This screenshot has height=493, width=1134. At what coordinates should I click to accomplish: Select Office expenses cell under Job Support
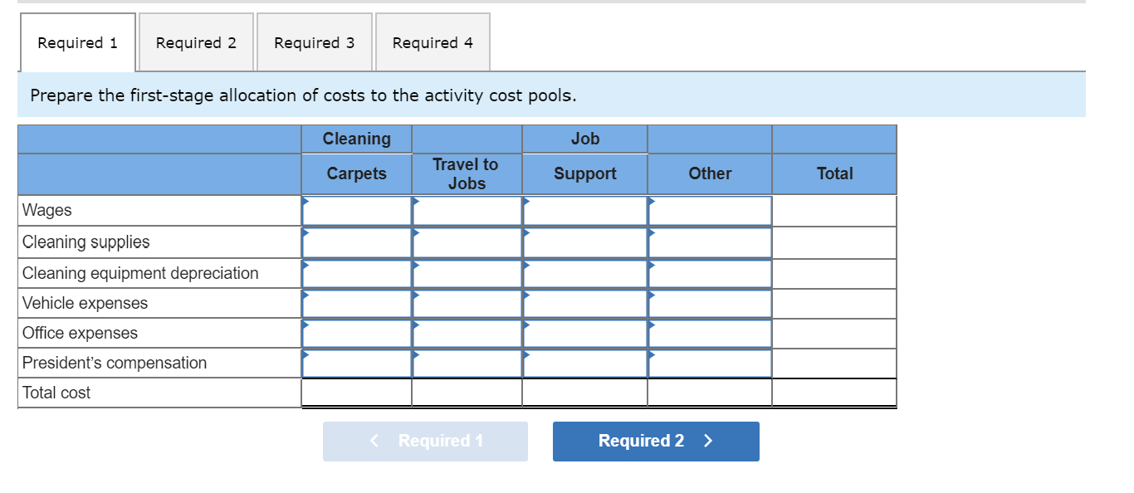[x=585, y=333]
